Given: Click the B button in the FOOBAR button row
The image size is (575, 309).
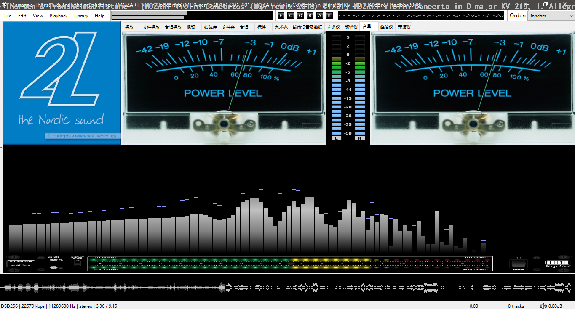Looking at the screenshot, I should point(310,16).
